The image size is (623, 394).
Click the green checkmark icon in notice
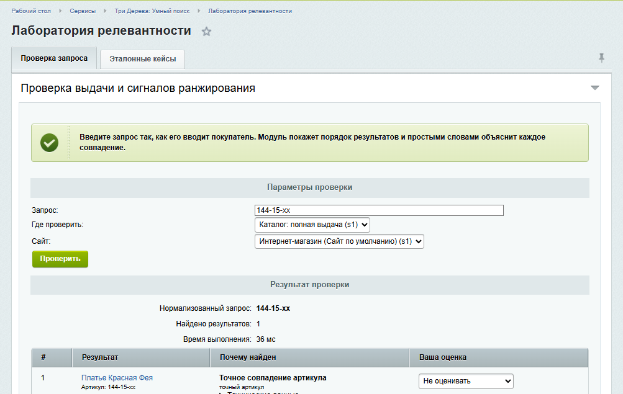(x=49, y=143)
